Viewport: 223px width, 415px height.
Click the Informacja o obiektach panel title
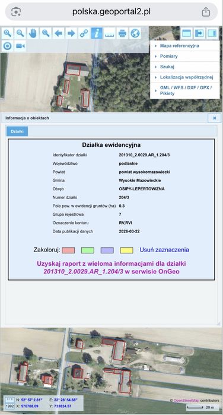coord(27,118)
